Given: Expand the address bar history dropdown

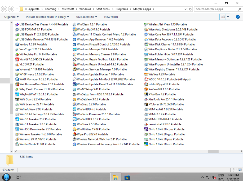Looking at the screenshot, I should click(x=185, y=9).
